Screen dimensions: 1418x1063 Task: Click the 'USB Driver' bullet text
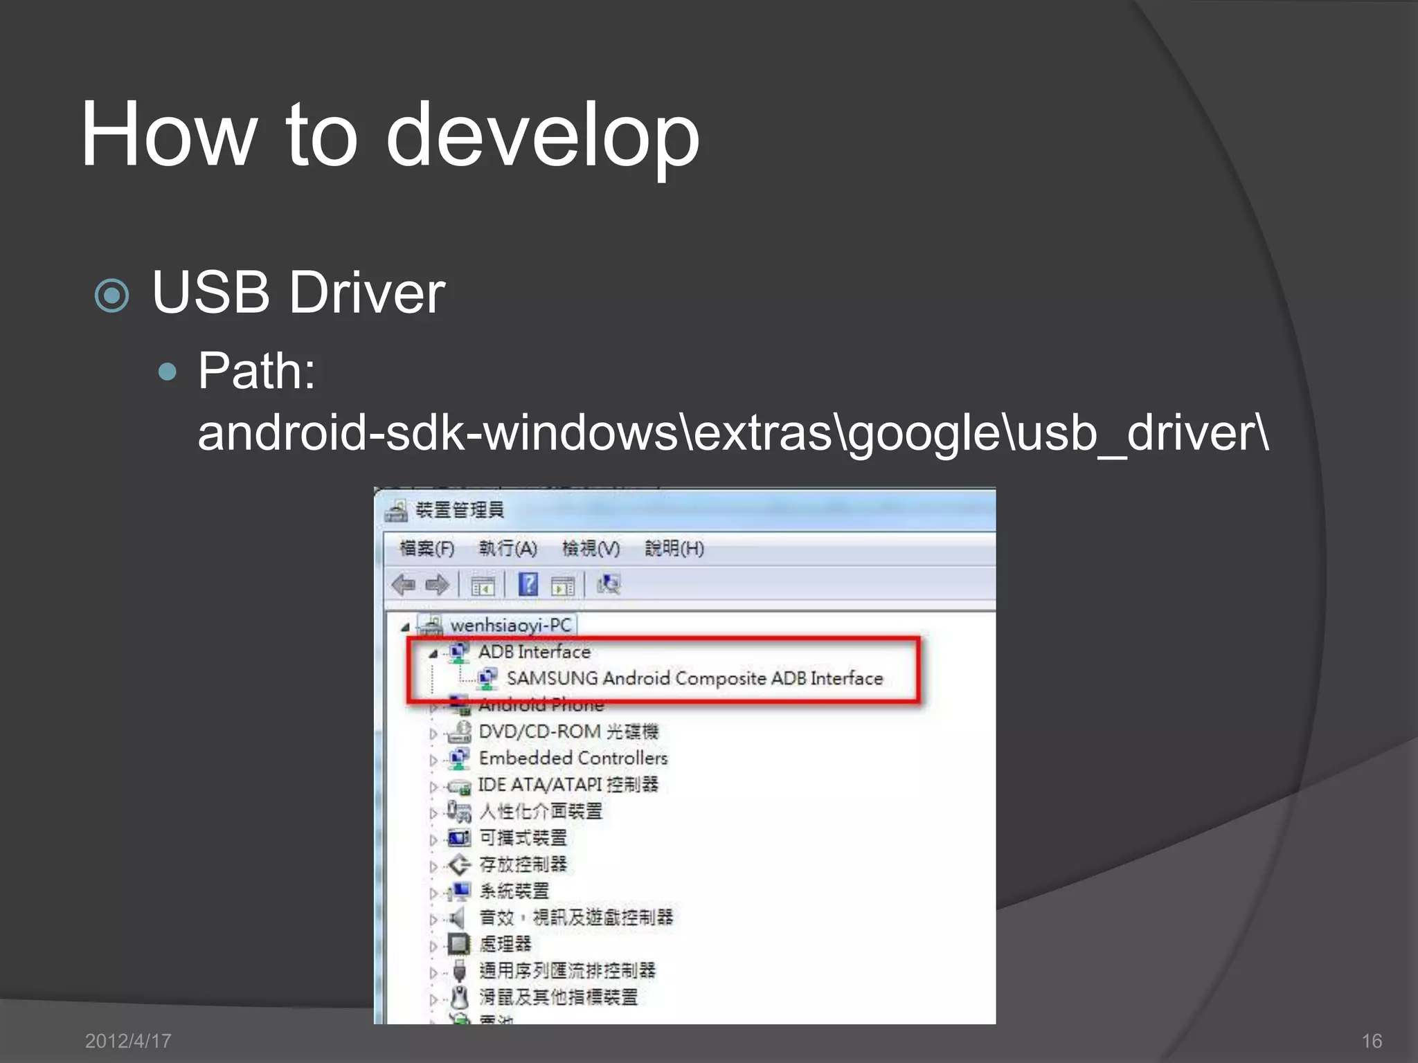click(298, 292)
